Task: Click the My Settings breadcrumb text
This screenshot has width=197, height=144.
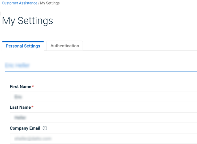Action: point(50,3)
